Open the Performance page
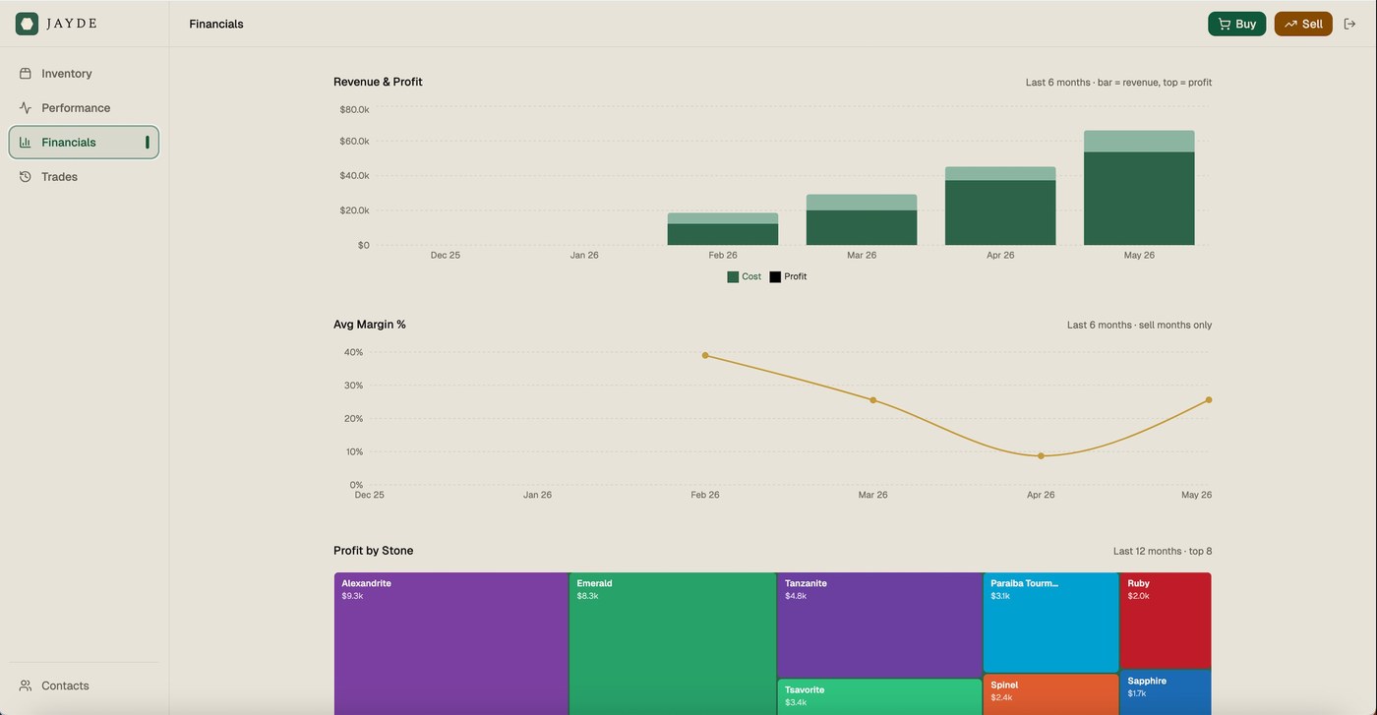The width and height of the screenshot is (1377, 715). 84,108
